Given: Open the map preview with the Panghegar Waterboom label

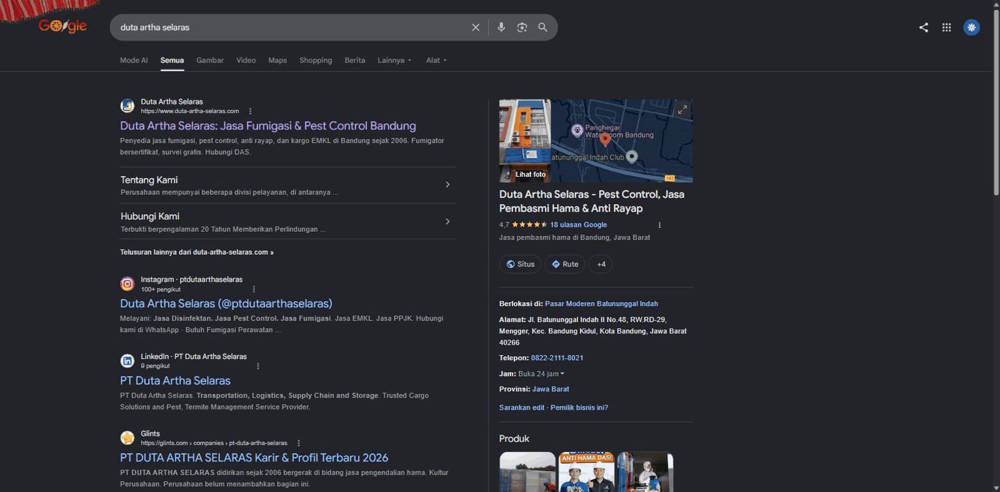Looking at the screenshot, I should click(622, 140).
